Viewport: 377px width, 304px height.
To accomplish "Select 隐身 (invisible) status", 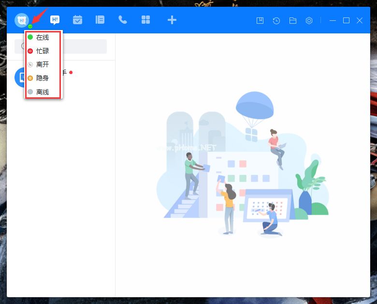I will [x=43, y=78].
